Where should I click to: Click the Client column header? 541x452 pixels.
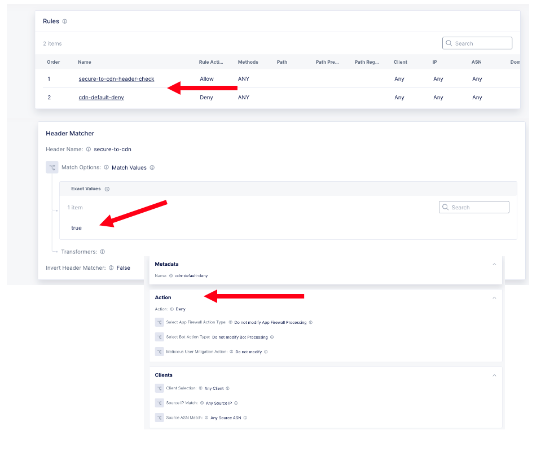coord(400,62)
